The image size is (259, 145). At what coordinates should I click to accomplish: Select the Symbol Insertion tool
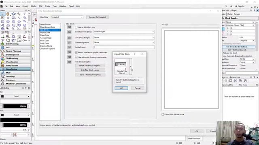click(x=13, y=18)
